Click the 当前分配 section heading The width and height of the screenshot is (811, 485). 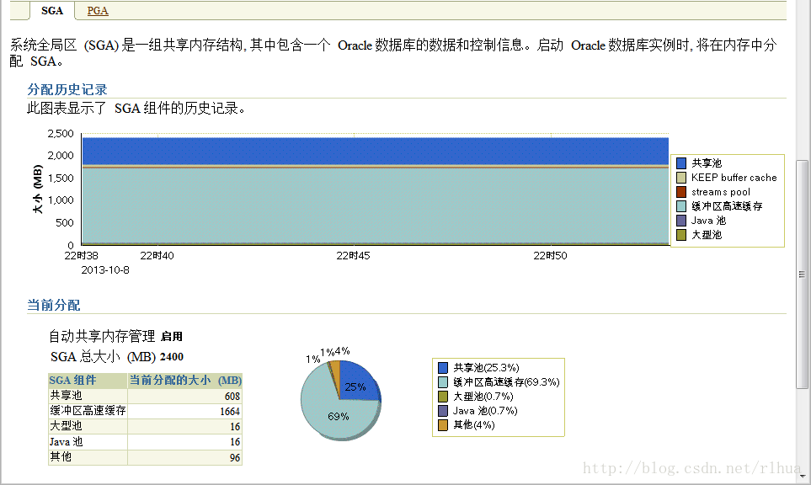(54, 305)
